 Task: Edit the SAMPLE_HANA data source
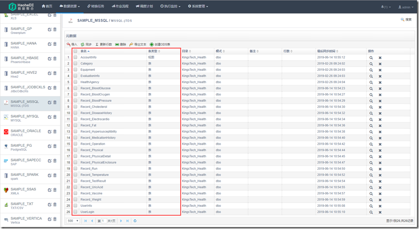[49, 44]
